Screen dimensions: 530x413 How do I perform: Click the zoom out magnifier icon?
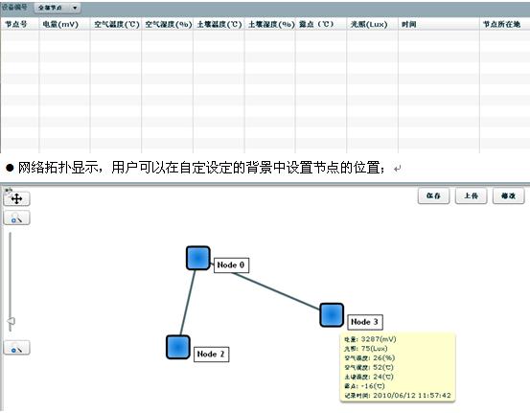16,348
